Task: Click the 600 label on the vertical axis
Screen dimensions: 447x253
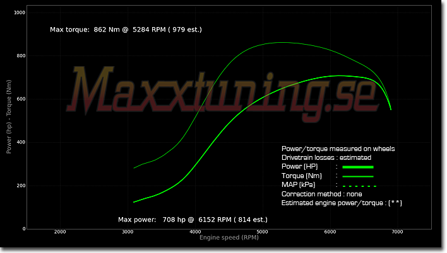Action: (21, 99)
